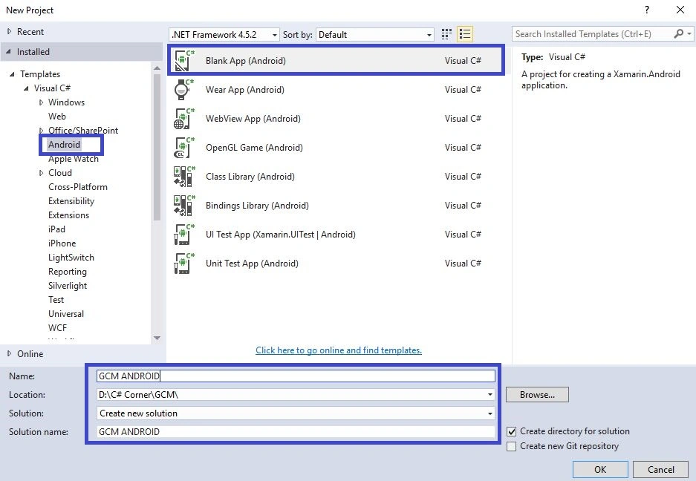The width and height of the screenshot is (696, 481).
Task: Expand the Solution combo box
Action: point(296,413)
